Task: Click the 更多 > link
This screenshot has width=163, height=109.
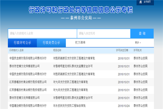Action: pos(138,43)
